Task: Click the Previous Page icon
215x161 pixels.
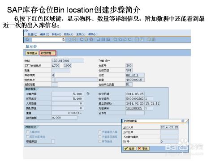Action: pos(120,39)
